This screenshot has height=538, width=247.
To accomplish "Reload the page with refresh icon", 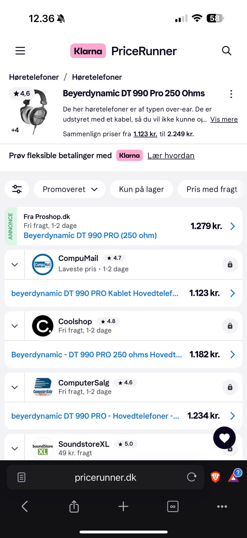I will pyautogui.click(x=192, y=477).
